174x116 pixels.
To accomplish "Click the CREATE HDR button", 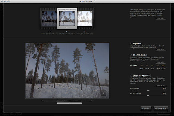I will pyautogui.click(x=161, y=109).
